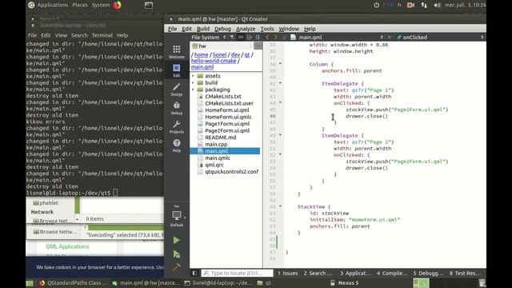512x288 pixels.
Task: Click the volume icon in system tray
Action: click(437, 5)
